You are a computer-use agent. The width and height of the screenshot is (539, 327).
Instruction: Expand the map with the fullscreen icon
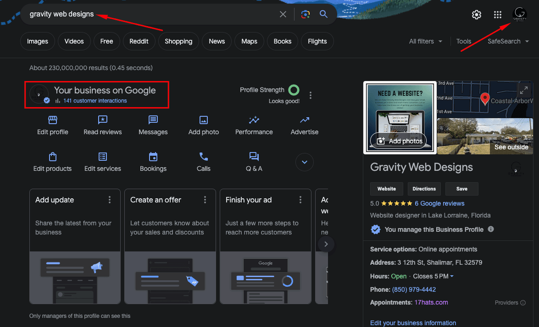tap(523, 90)
